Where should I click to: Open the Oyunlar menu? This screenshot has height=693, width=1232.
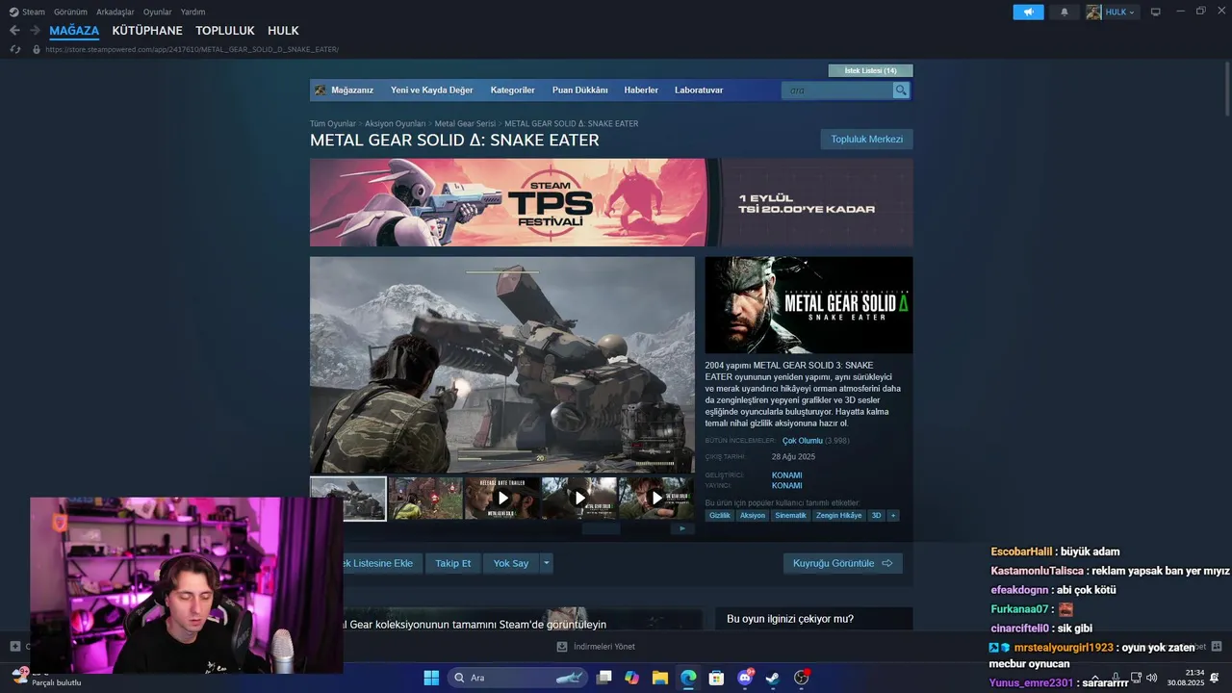pos(158,12)
